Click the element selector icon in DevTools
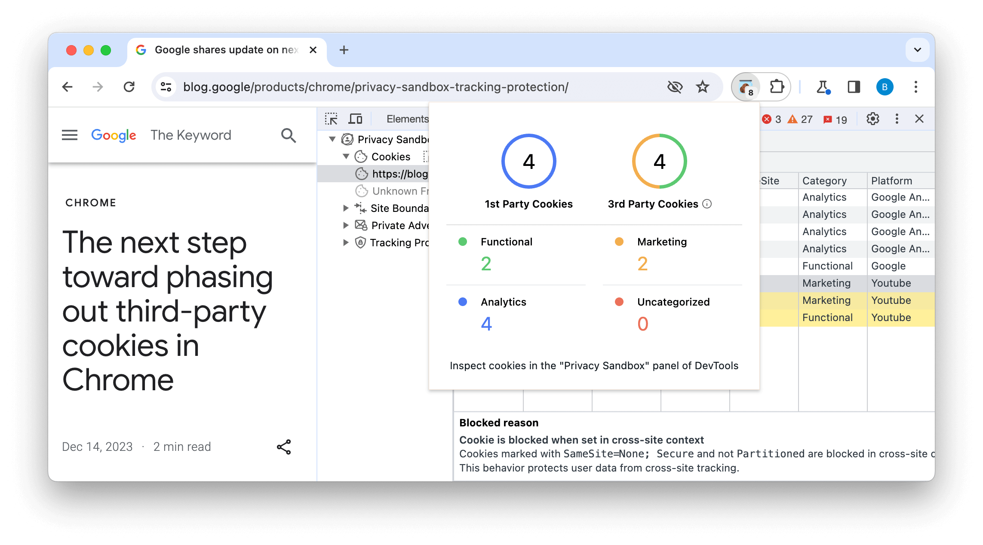 tap(332, 119)
